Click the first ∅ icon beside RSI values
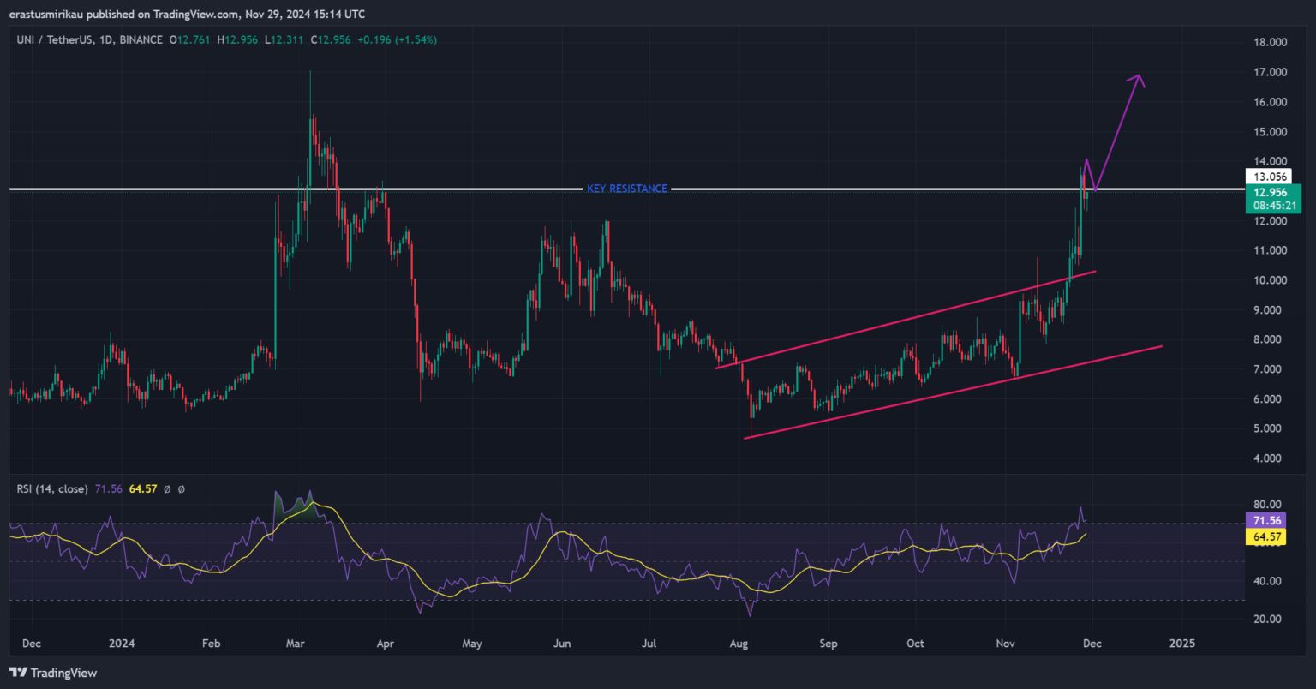 tap(167, 489)
